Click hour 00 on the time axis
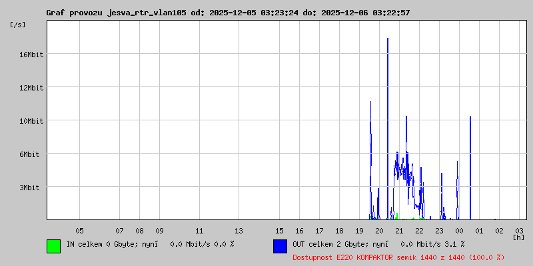The image size is (533, 266). pos(459,230)
